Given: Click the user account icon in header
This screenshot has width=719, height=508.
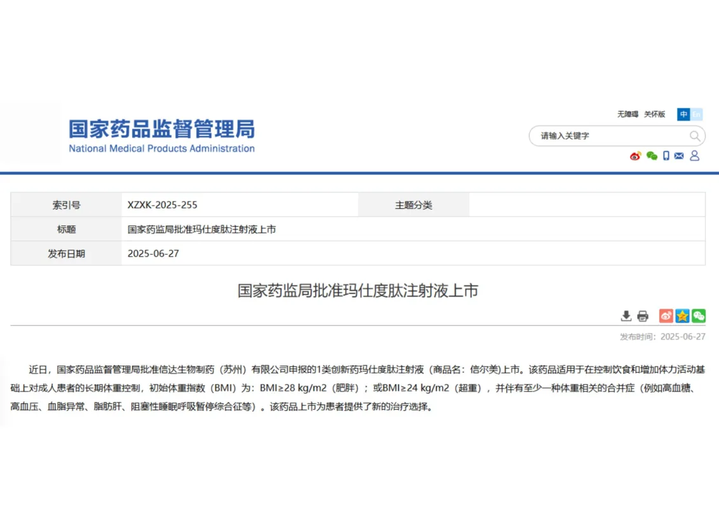Looking at the screenshot, I should 694,156.
